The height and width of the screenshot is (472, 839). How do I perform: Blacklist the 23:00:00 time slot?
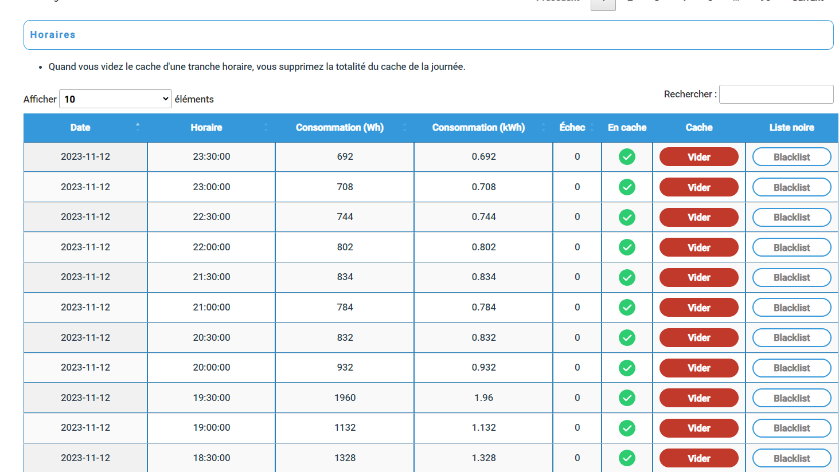pyautogui.click(x=791, y=187)
